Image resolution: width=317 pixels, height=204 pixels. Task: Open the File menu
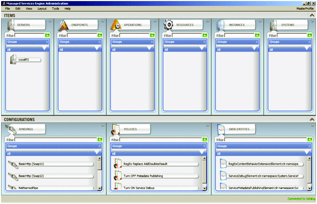7,9
